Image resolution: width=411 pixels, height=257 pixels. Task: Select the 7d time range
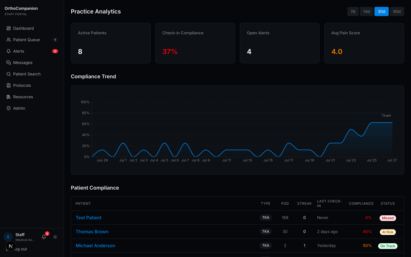pyautogui.click(x=353, y=12)
